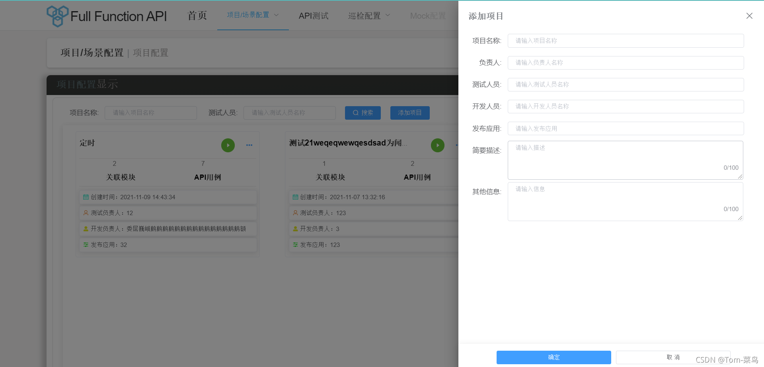Focus search 项目名称 filter input
The width and height of the screenshot is (764, 367).
click(151, 113)
